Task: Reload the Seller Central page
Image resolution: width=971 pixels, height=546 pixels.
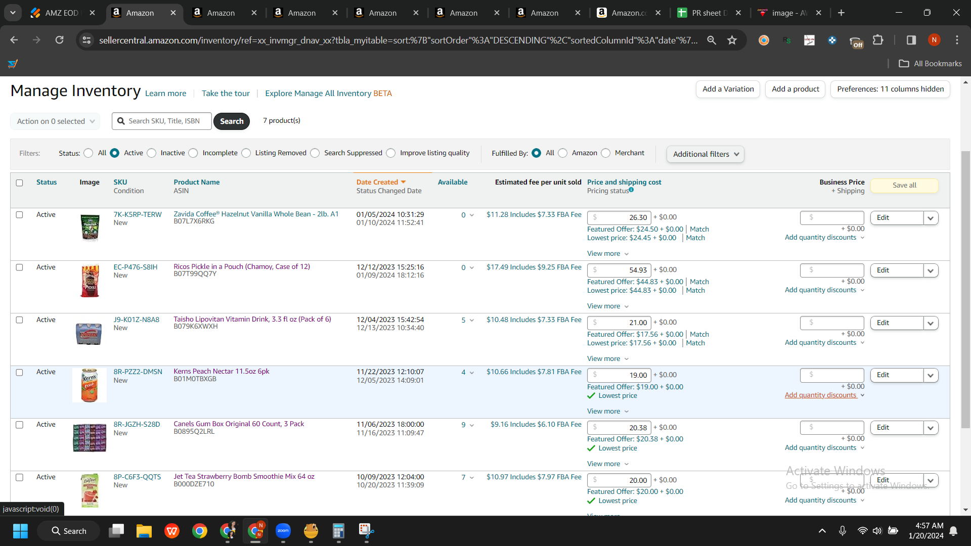Action: tap(59, 40)
